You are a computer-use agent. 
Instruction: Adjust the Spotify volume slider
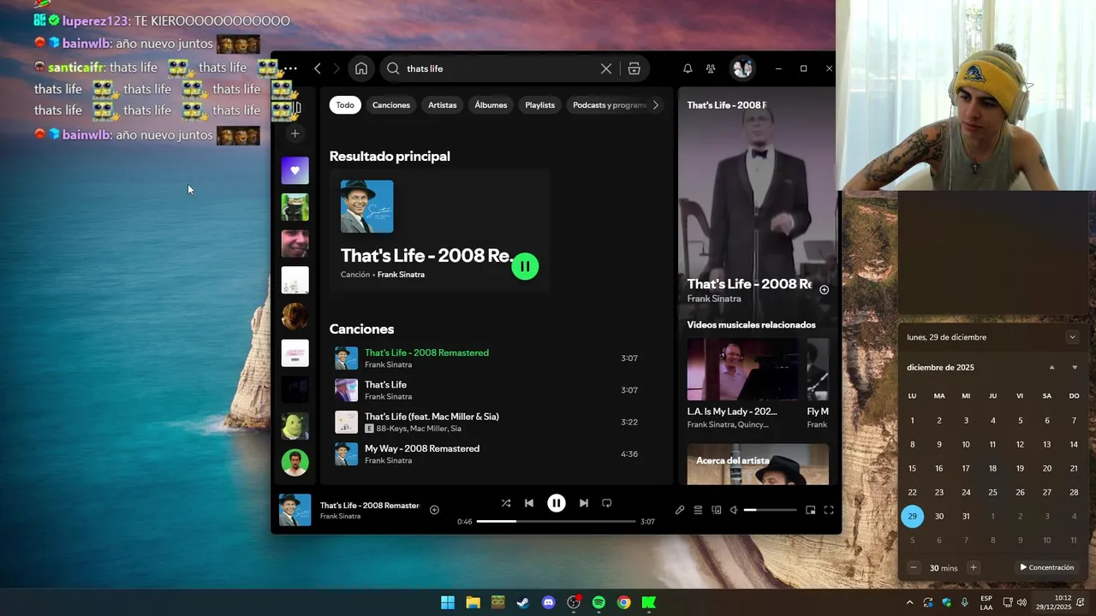pyautogui.click(x=770, y=510)
